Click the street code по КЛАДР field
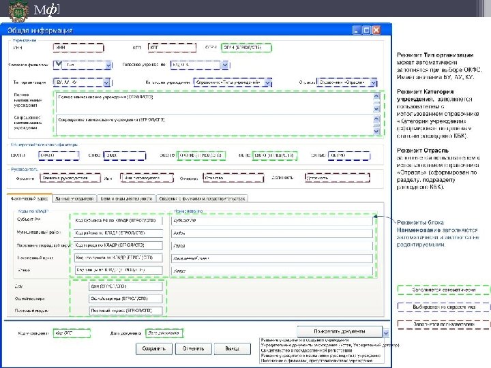Viewport: 491px width, 368px height. pyautogui.click(x=119, y=270)
